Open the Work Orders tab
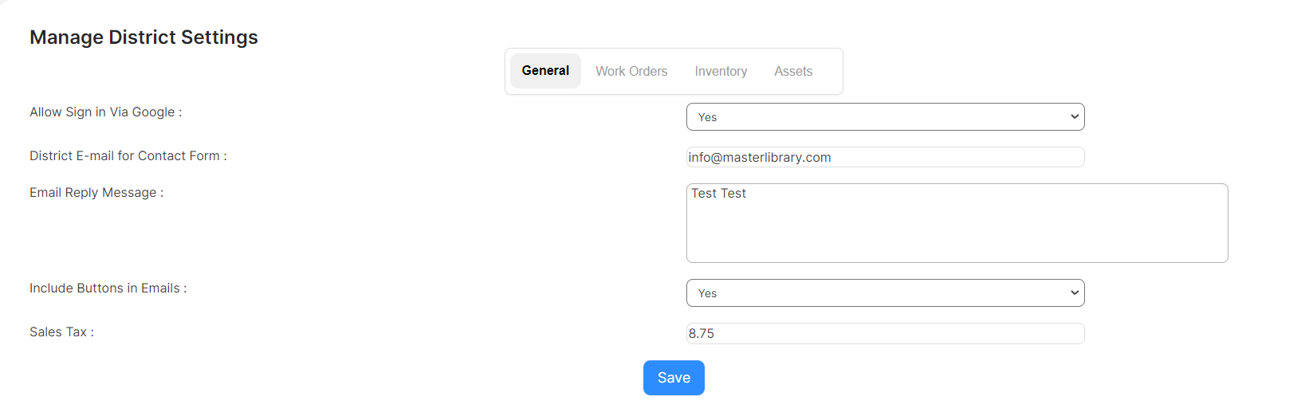The width and height of the screenshot is (1313, 416). (x=631, y=71)
